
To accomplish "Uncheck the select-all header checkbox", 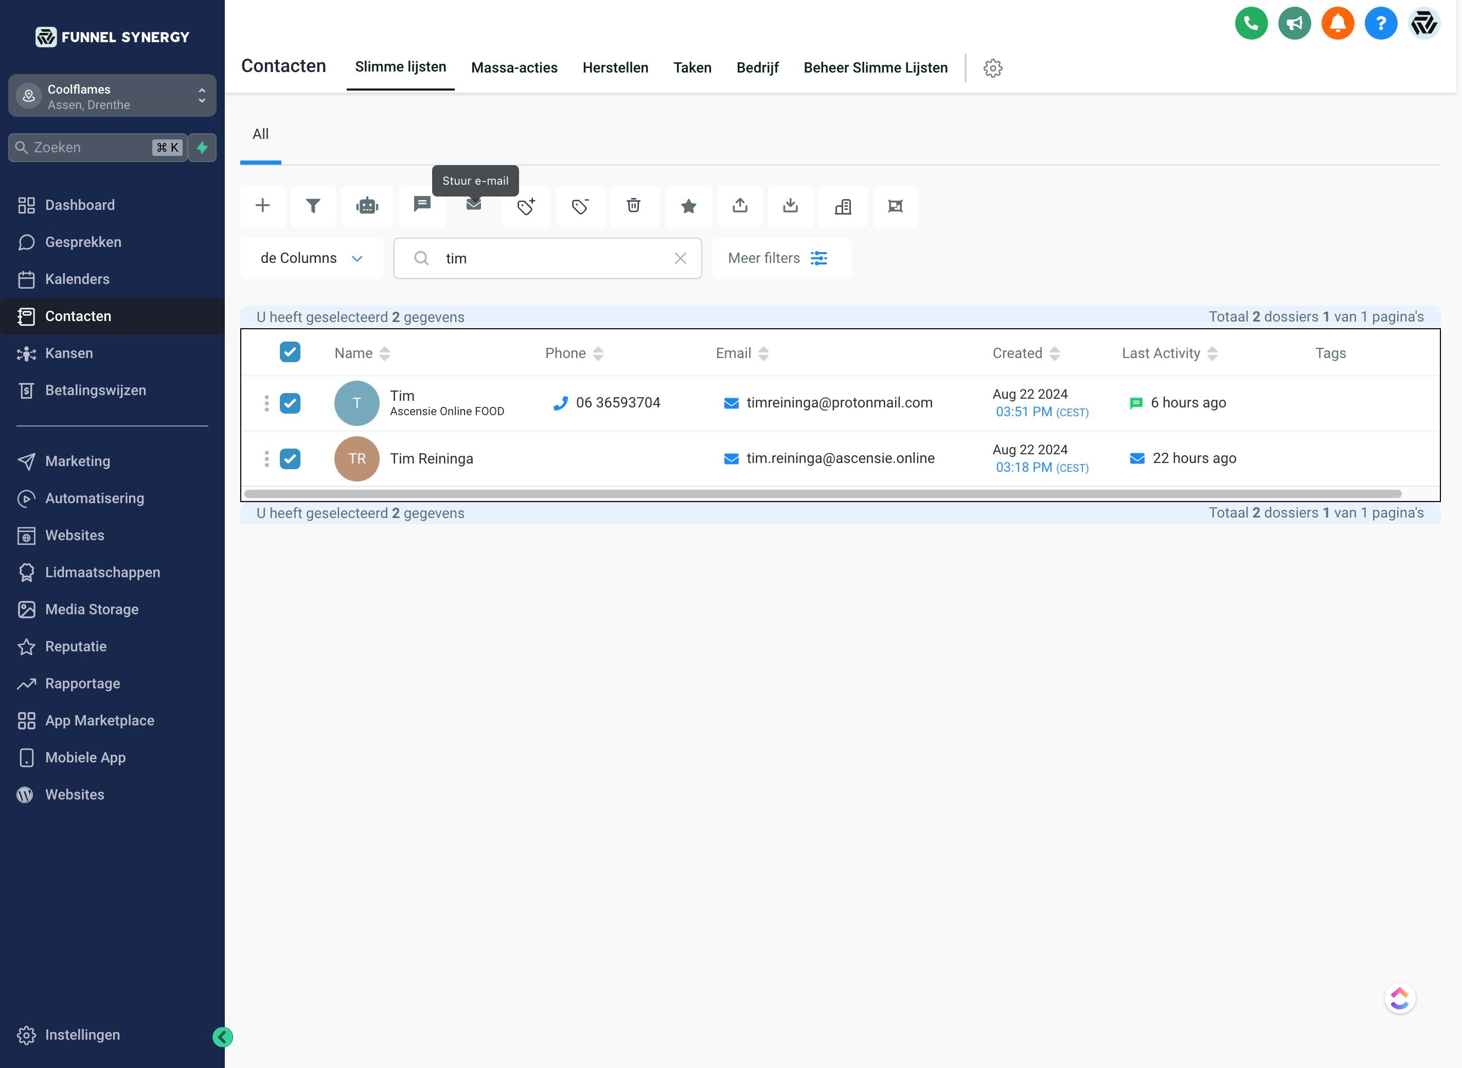I will click(290, 352).
